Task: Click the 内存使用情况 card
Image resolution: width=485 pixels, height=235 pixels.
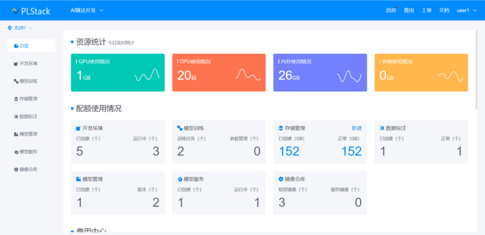Action: click(x=320, y=73)
